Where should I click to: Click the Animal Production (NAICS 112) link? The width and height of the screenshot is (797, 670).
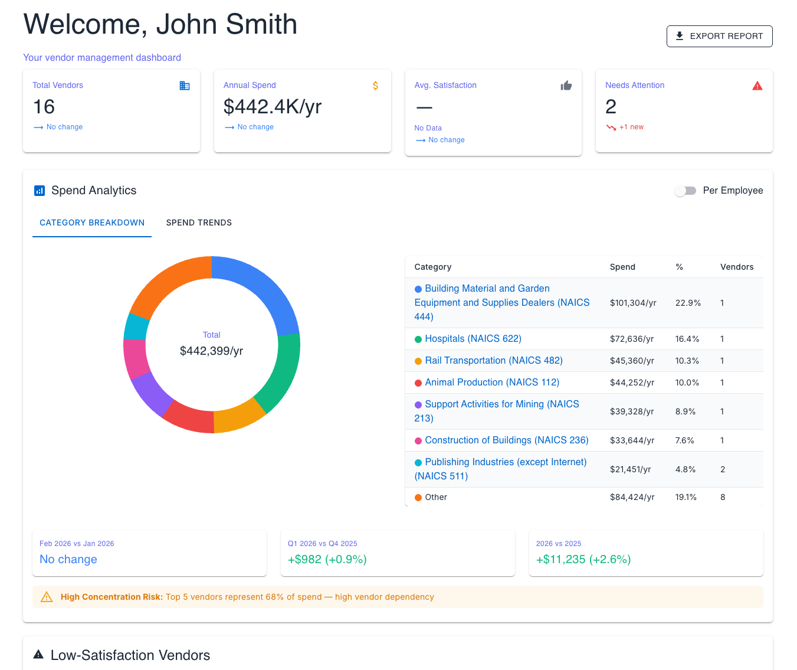(x=491, y=382)
